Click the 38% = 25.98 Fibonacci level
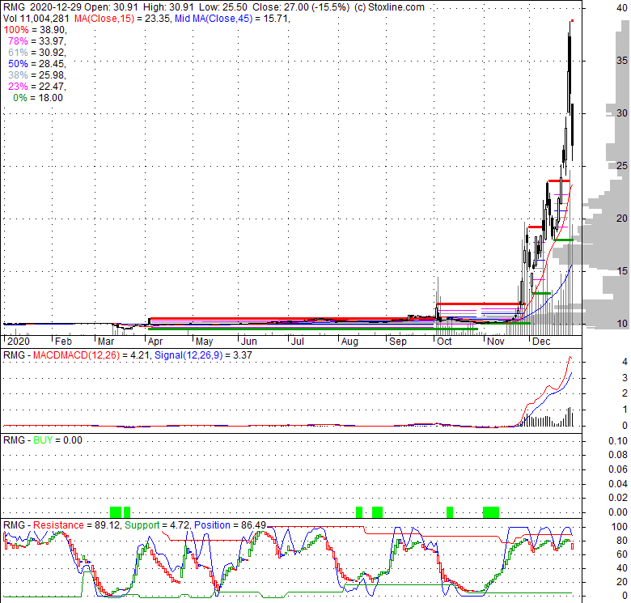This screenshot has width=631, height=603. (36, 75)
